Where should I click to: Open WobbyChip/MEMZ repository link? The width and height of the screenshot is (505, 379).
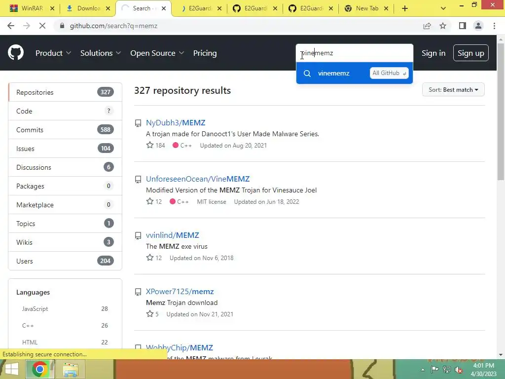[x=180, y=348]
